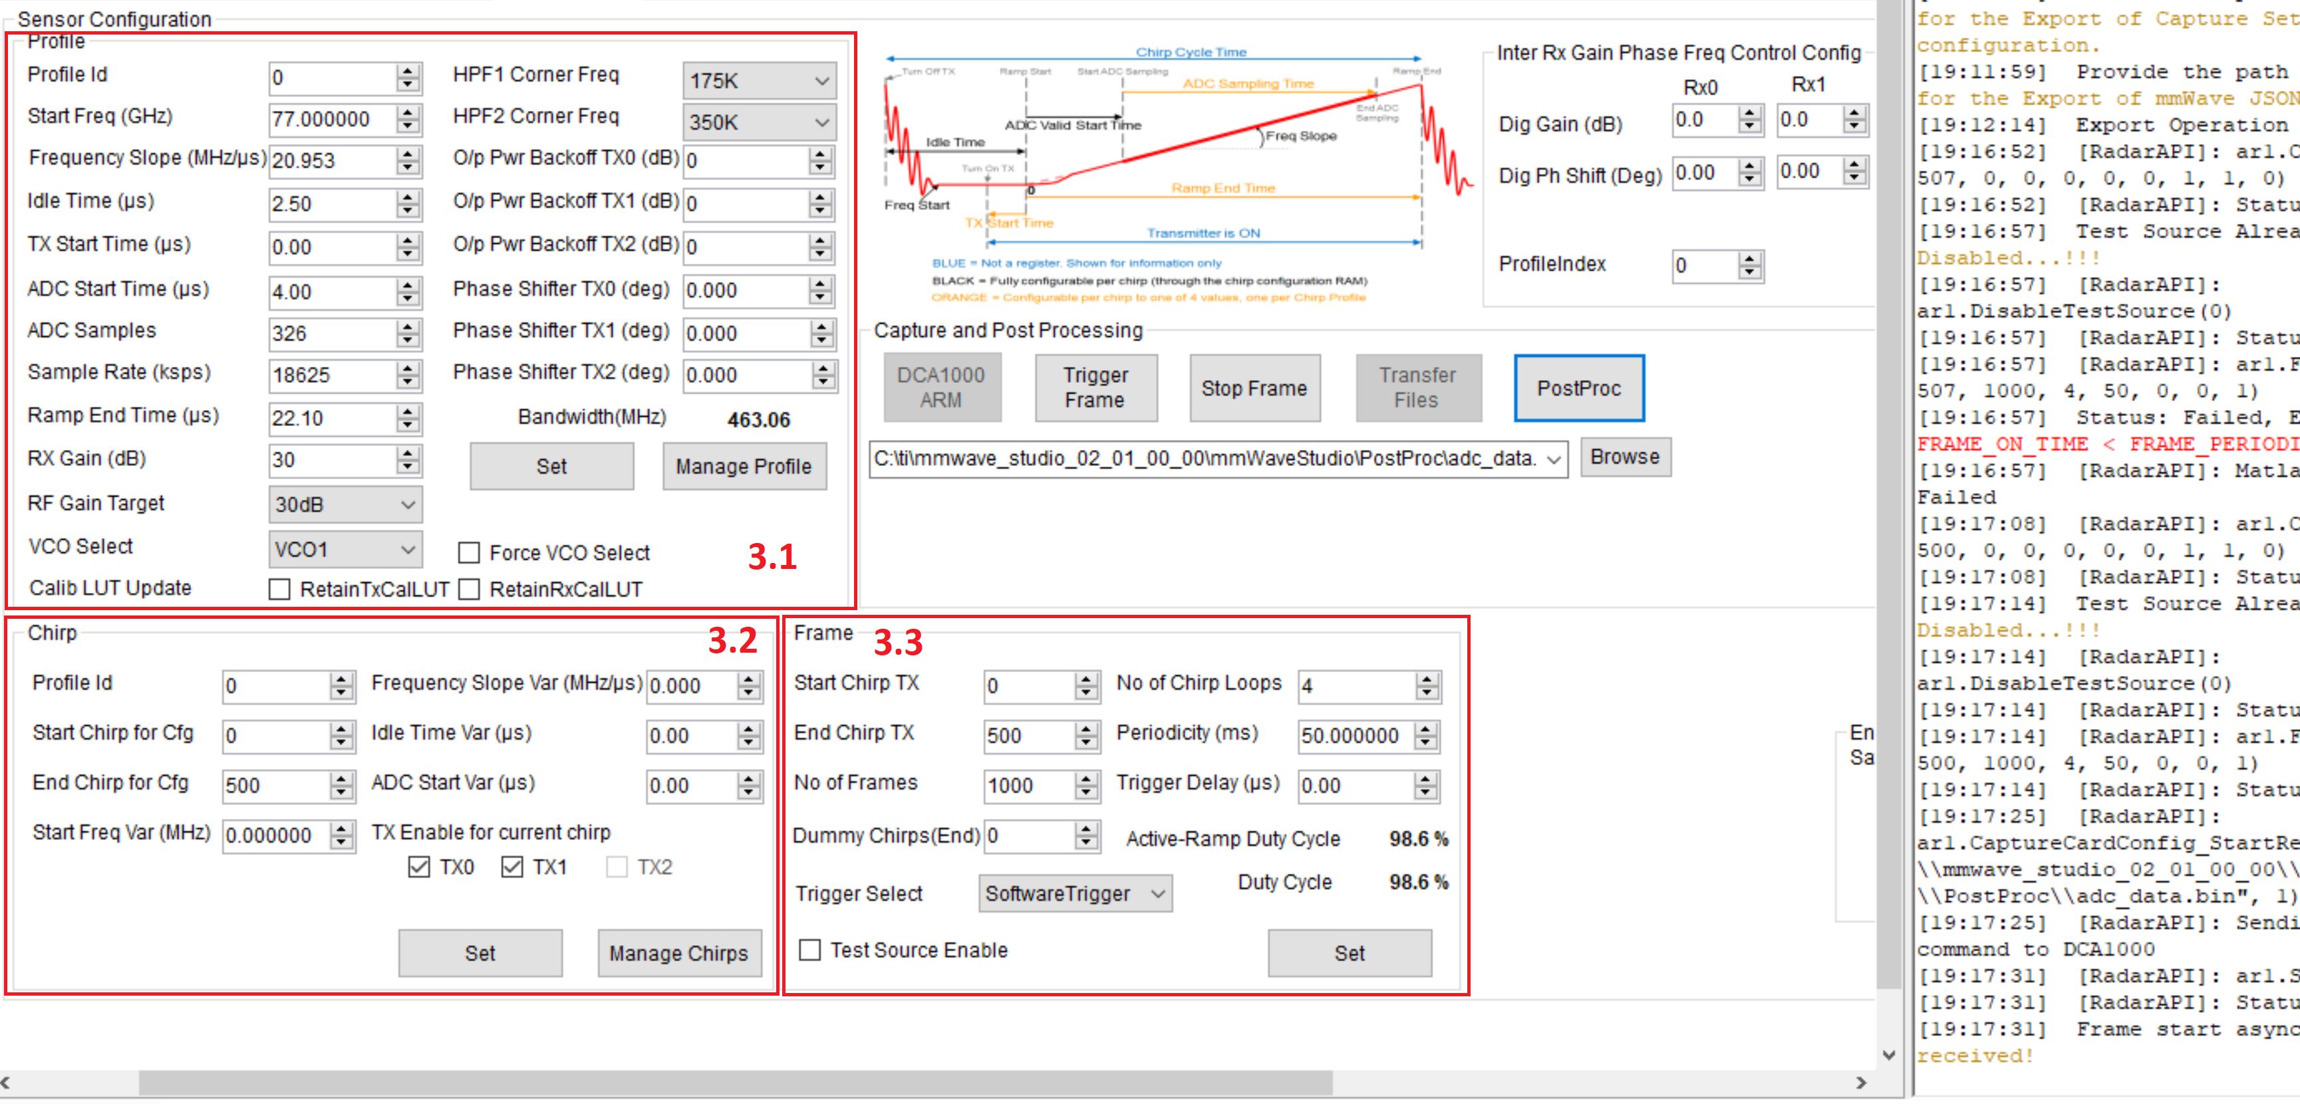2300x1104 pixels.
Task: Click the TX Start Time stepper arrows
Action: click(408, 247)
